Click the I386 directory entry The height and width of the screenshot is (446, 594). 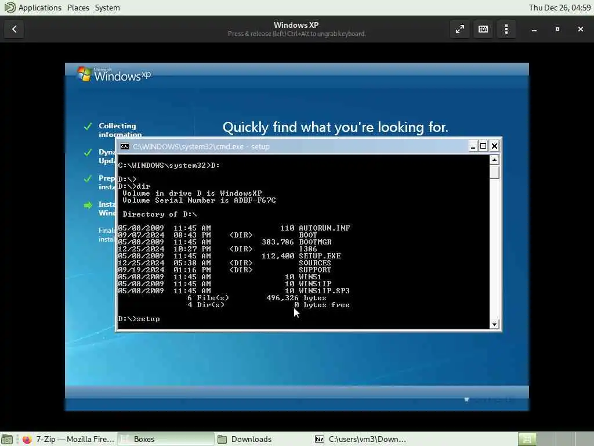pyautogui.click(x=307, y=249)
